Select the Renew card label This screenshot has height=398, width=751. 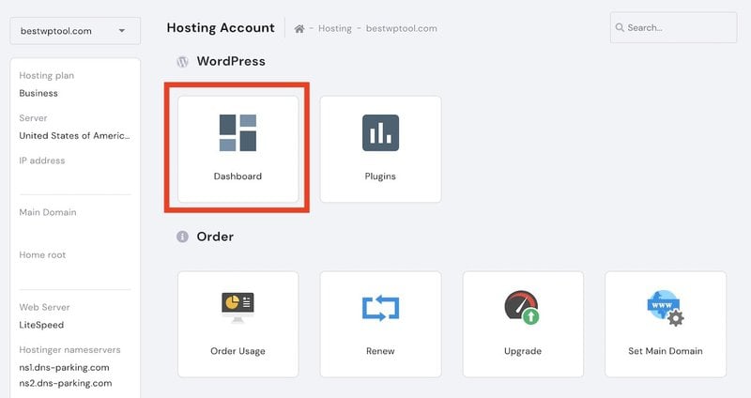point(380,351)
